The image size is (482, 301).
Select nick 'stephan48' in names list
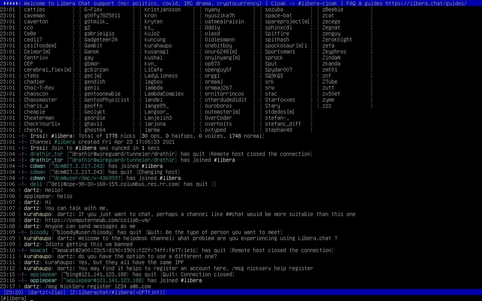click(x=279, y=130)
